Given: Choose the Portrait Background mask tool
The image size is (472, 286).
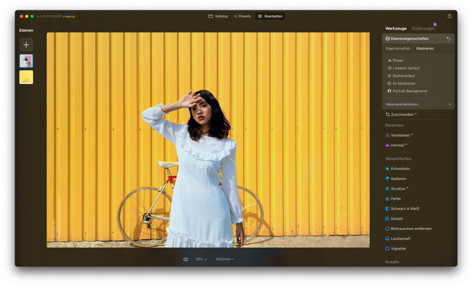Looking at the screenshot, I should tap(407, 91).
